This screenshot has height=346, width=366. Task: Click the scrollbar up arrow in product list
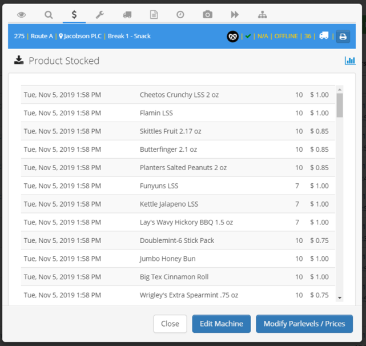pos(340,90)
